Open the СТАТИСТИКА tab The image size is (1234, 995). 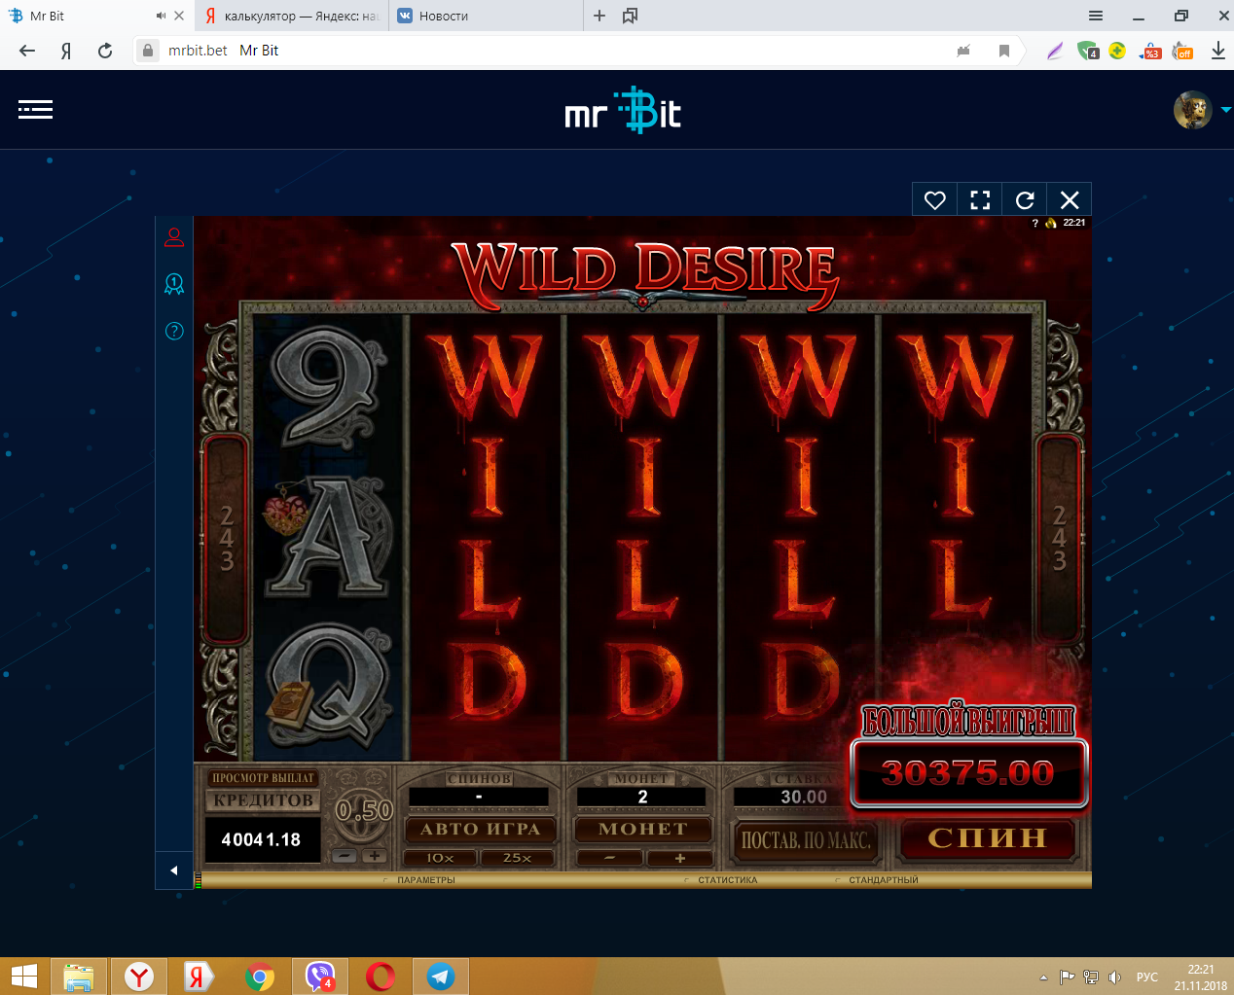pyautogui.click(x=727, y=880)
